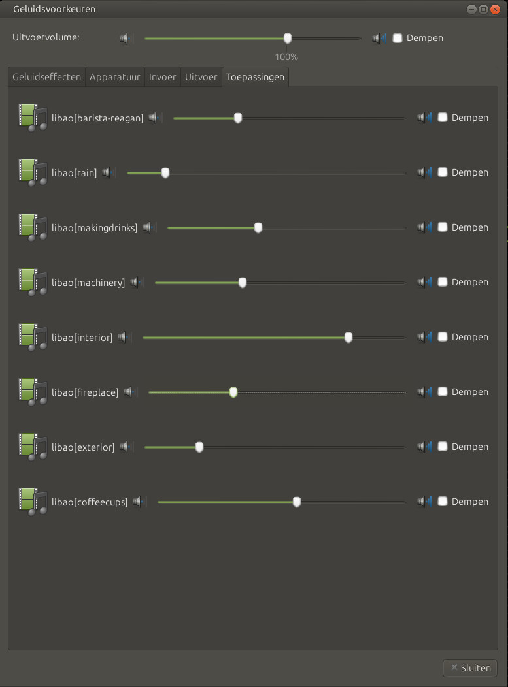Click the loud speaker icon right of output volume
Screen dimensions: 508x687
pyautogui.click(x=379, y=39)
